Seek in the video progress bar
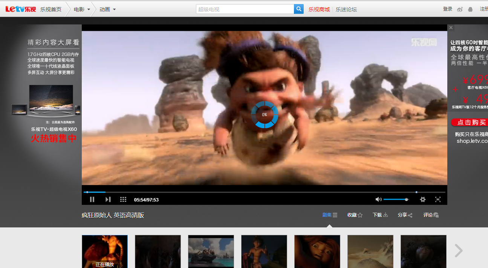The image size is (488, 268). coord(265,192)
